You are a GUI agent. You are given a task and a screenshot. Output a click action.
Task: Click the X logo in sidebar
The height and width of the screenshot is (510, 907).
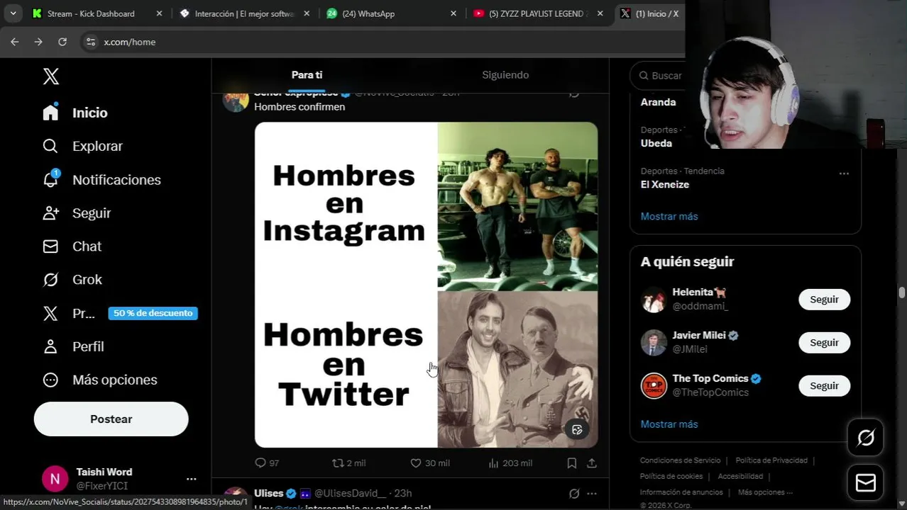[x=51, y=76]
